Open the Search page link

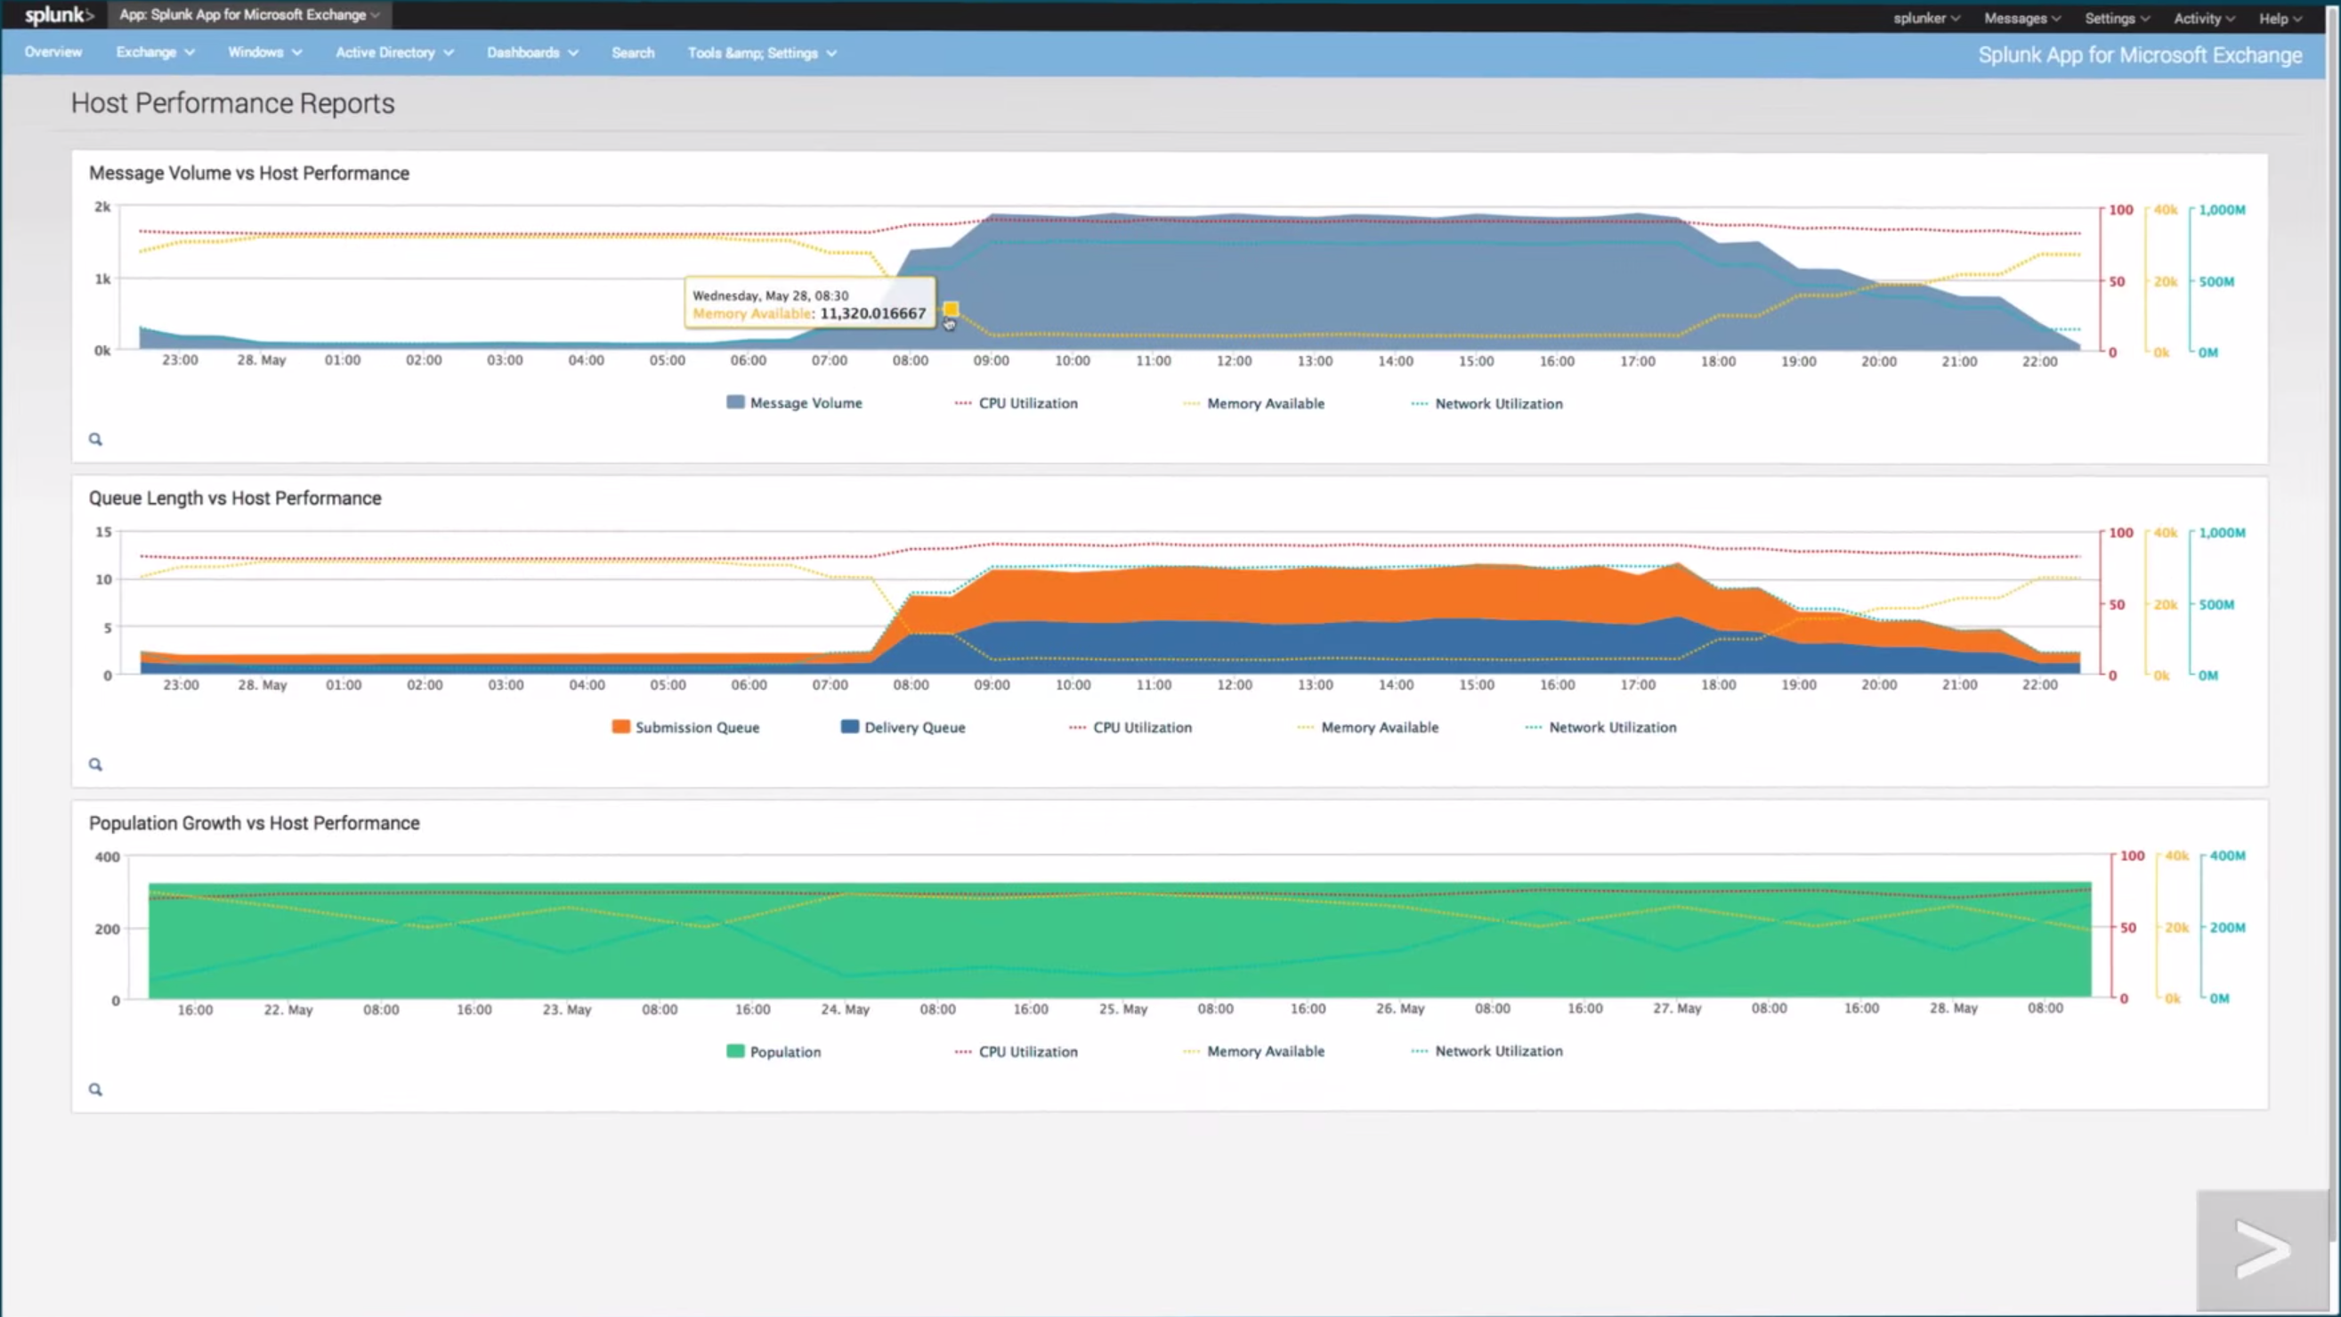[633, 53]
